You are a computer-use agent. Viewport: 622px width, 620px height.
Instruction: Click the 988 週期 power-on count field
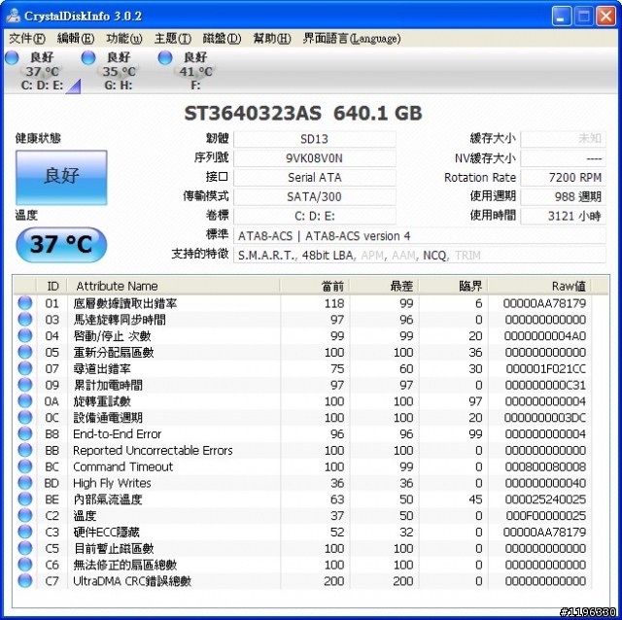click(x=564, y=196)
